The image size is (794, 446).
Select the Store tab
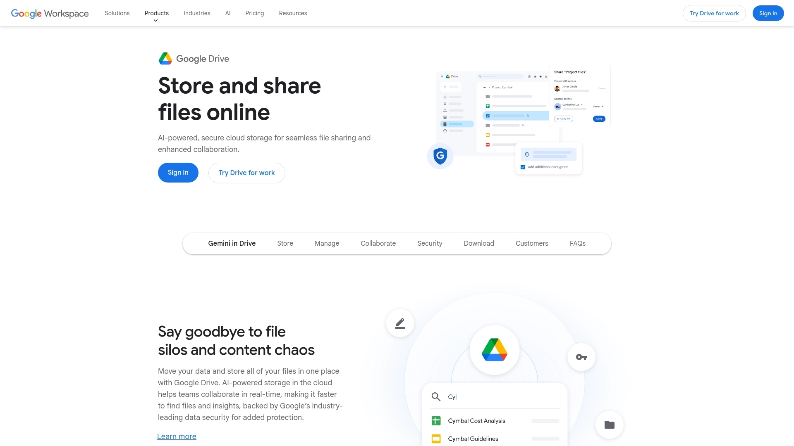click(285, 244)
